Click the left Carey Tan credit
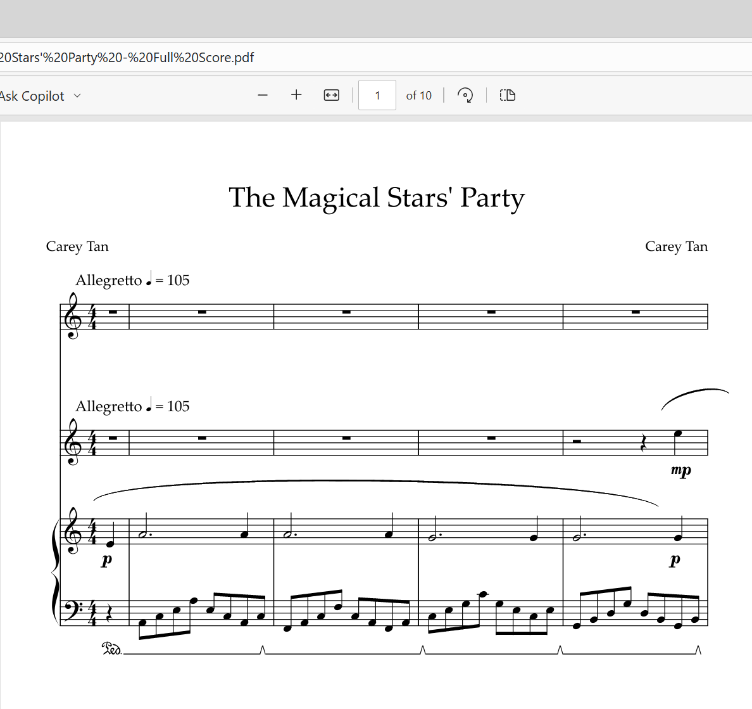752x709 pixels. point(77,246)
